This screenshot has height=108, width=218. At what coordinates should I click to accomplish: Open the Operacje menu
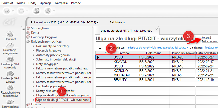[x=45, y=3]
